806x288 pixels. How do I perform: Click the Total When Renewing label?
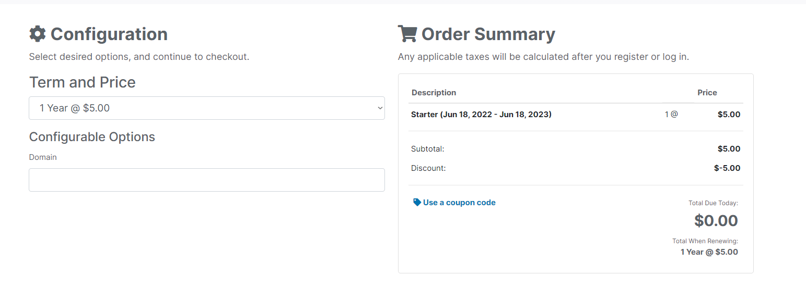click(x=705, y=241)
